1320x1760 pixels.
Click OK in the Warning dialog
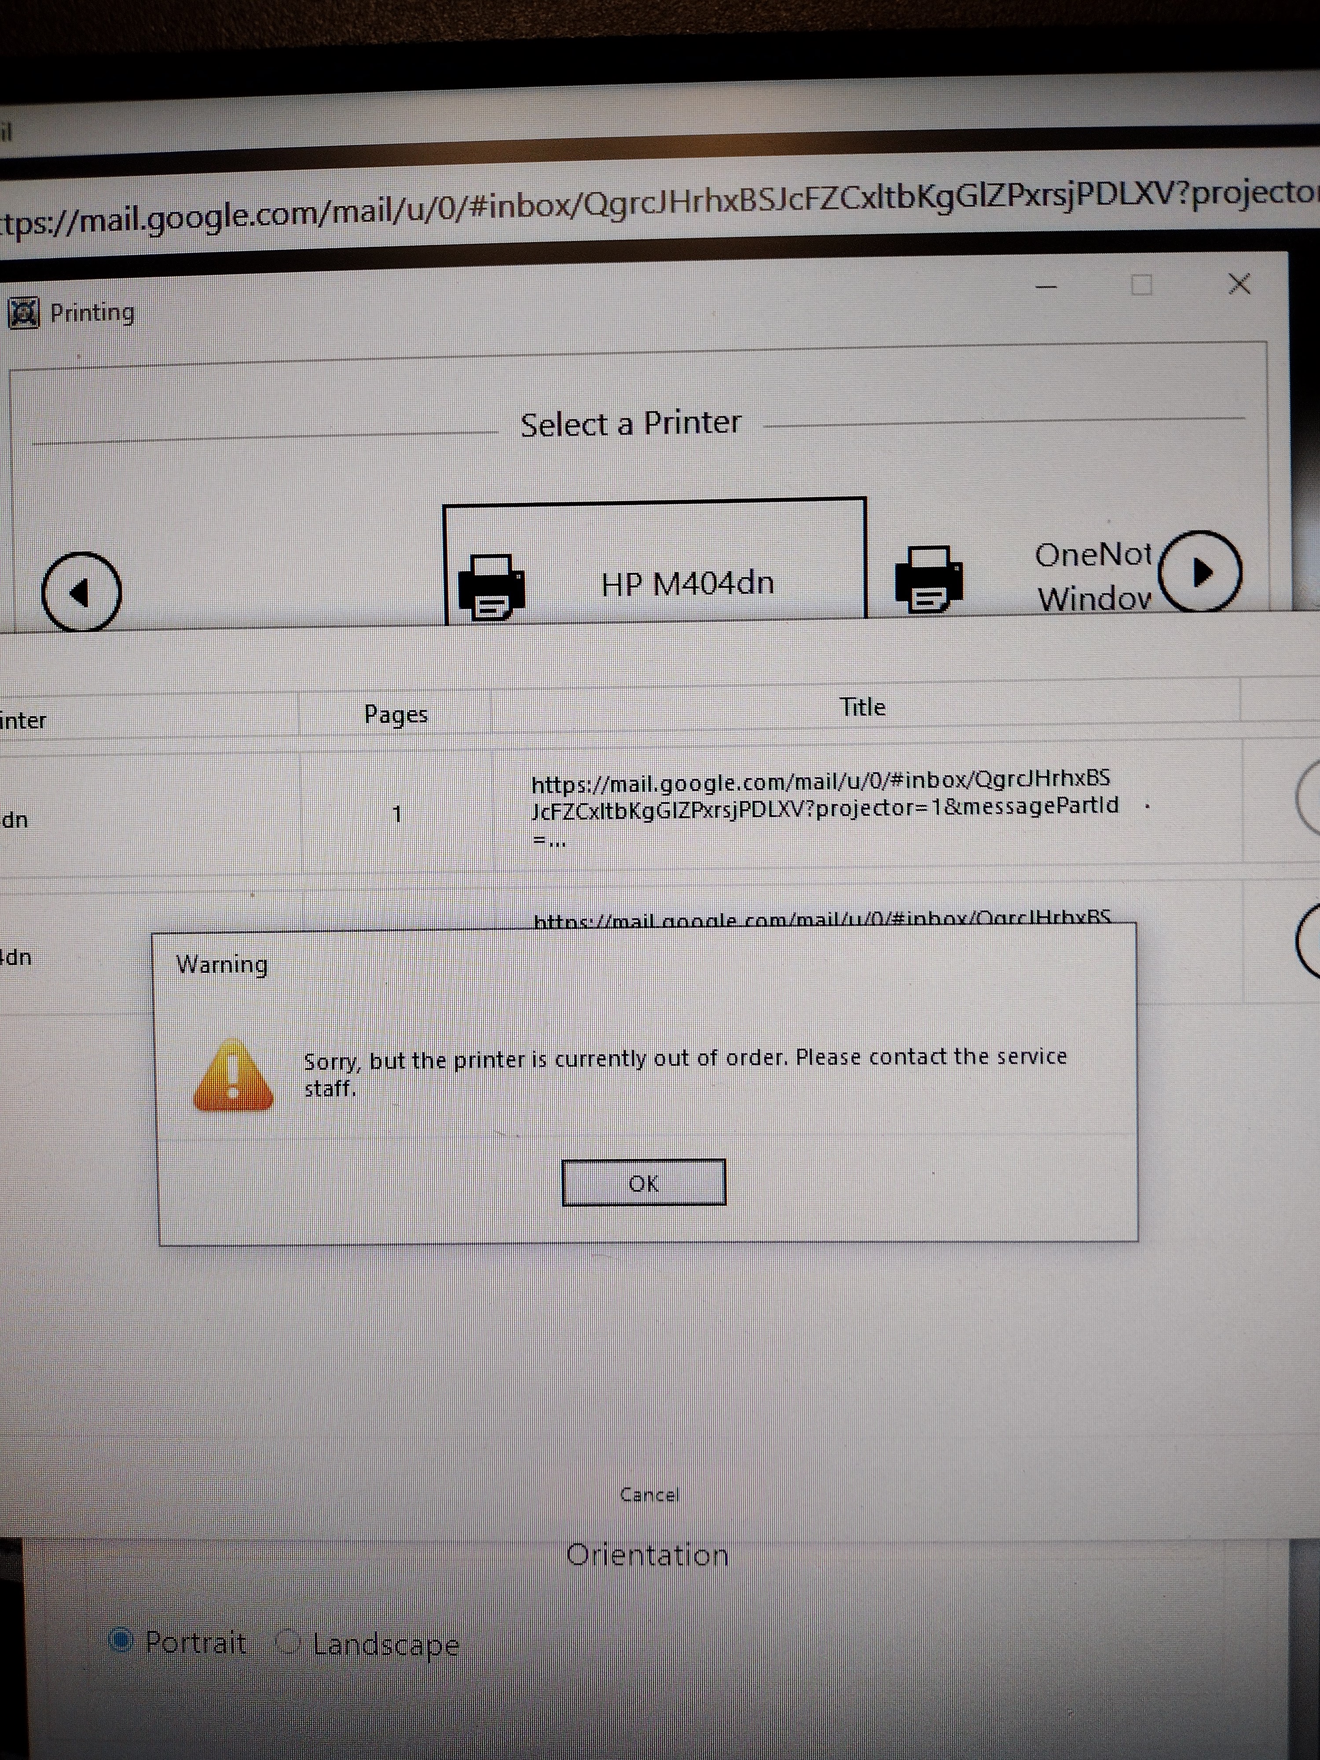(x=643, y=1182)
